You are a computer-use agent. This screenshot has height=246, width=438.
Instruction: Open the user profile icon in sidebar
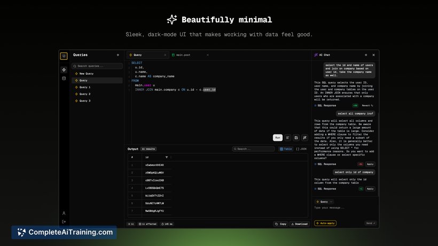point(64,213)
